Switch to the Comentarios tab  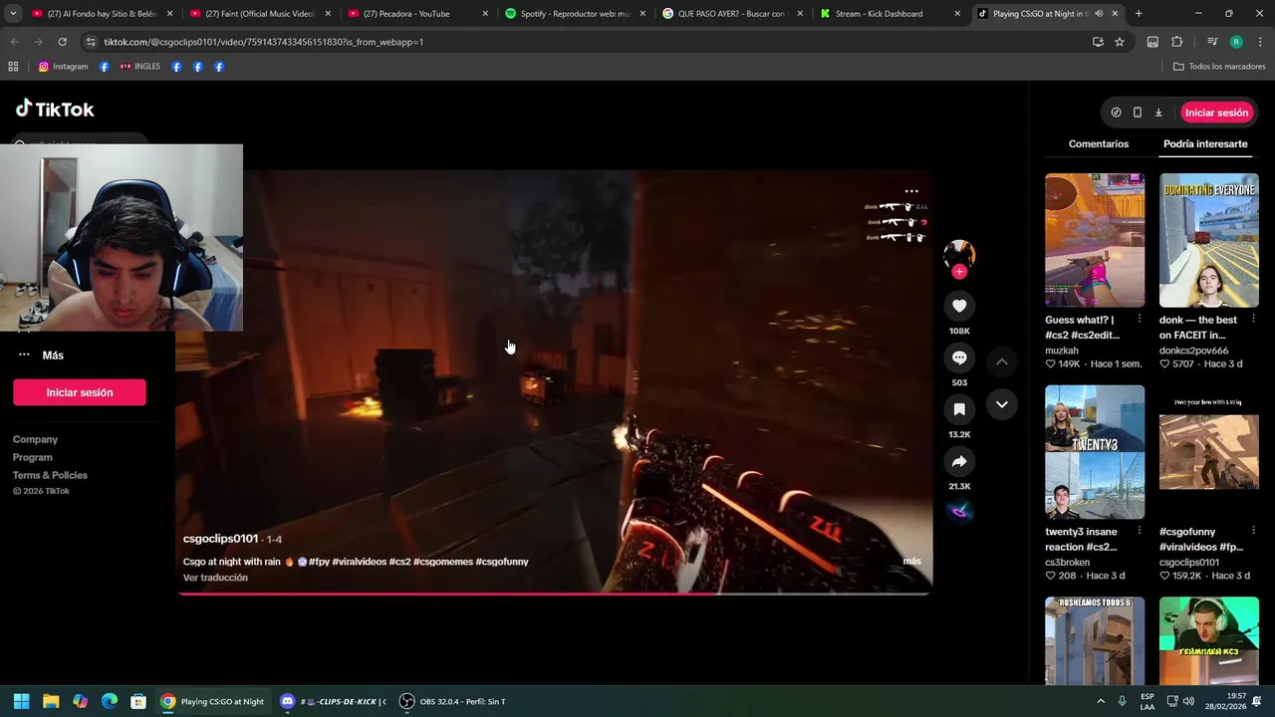(x=1099, y=144)
